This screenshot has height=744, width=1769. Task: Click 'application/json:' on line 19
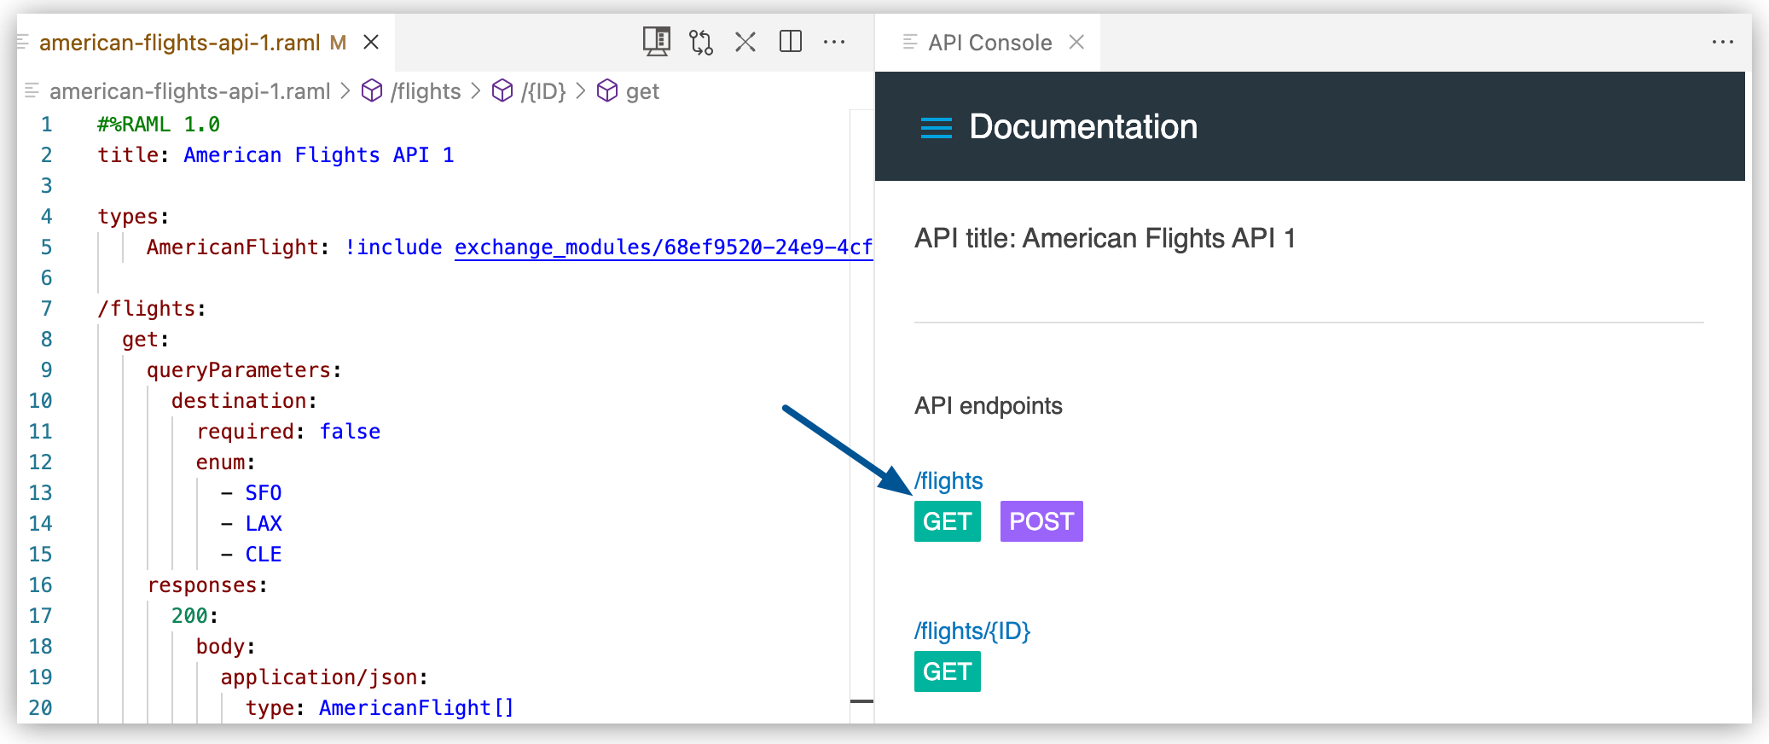[324, 677]
